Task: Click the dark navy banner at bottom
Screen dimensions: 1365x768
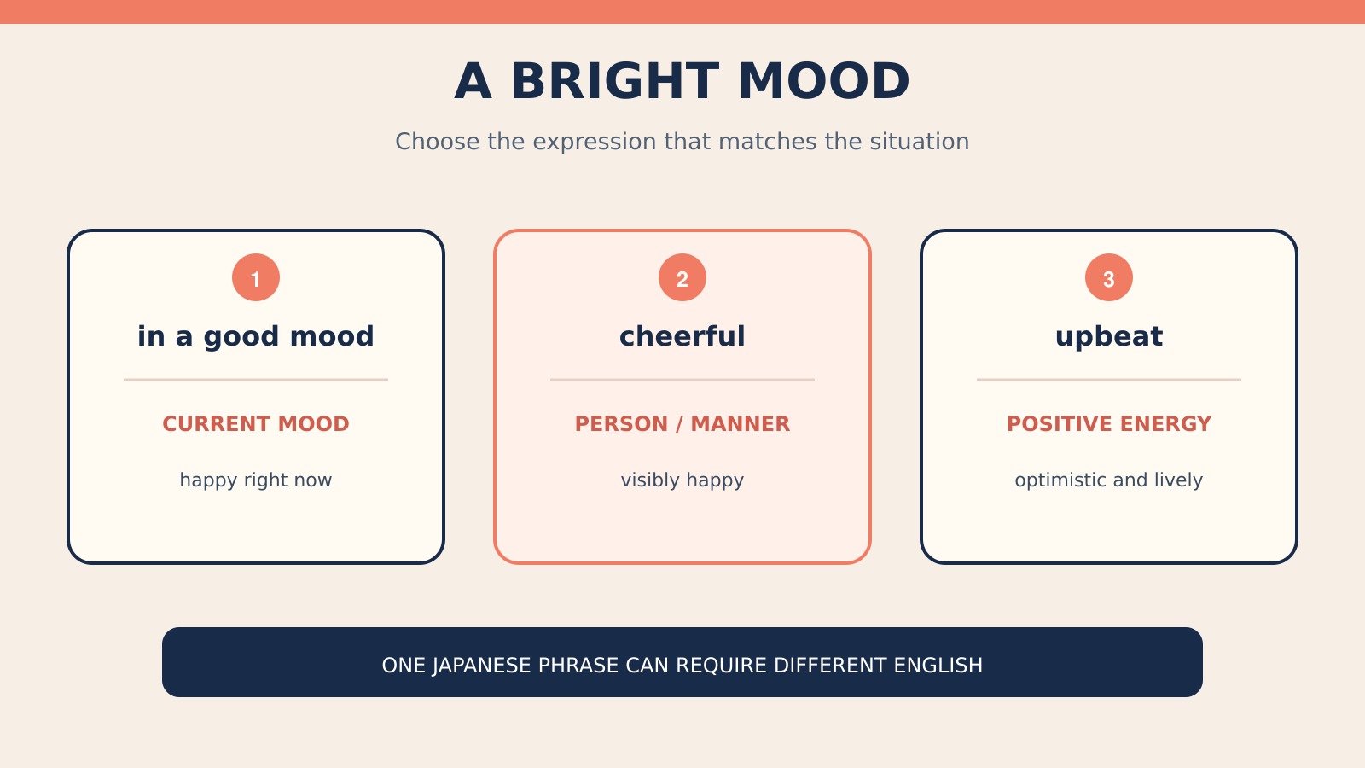Action: tap(682, 662)
